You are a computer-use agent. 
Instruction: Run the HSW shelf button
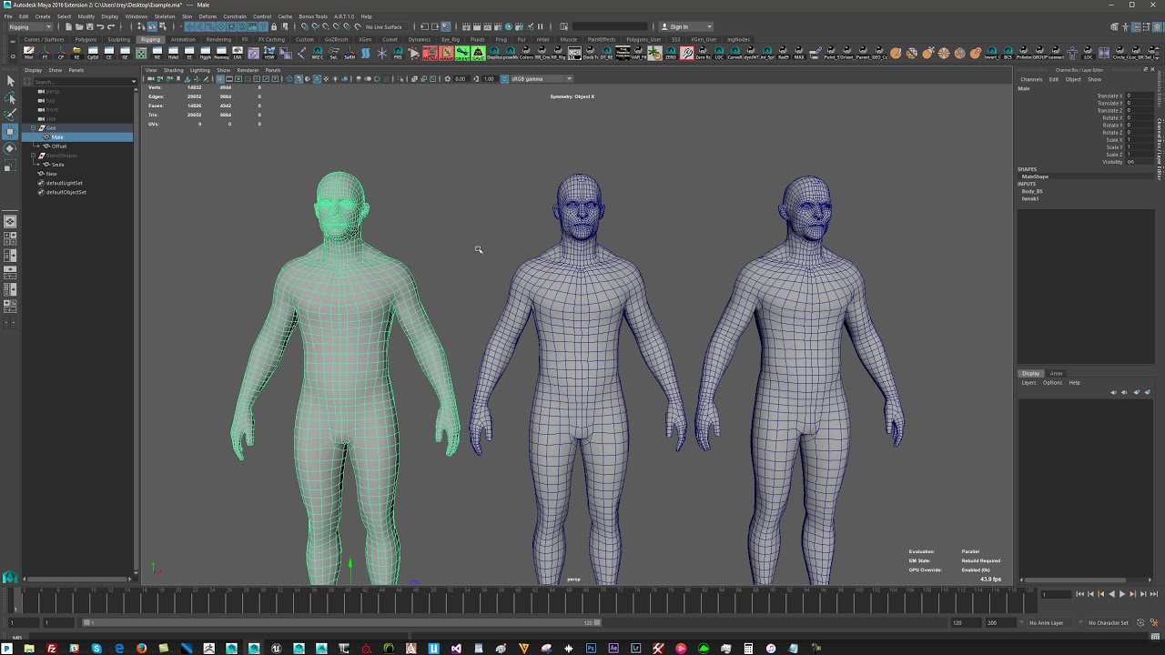pos(268,54)
